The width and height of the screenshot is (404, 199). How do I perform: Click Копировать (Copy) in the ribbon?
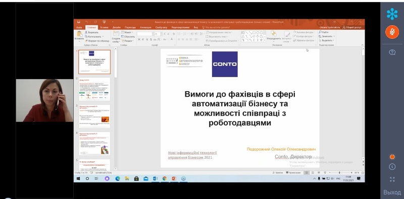pos(94,36)
